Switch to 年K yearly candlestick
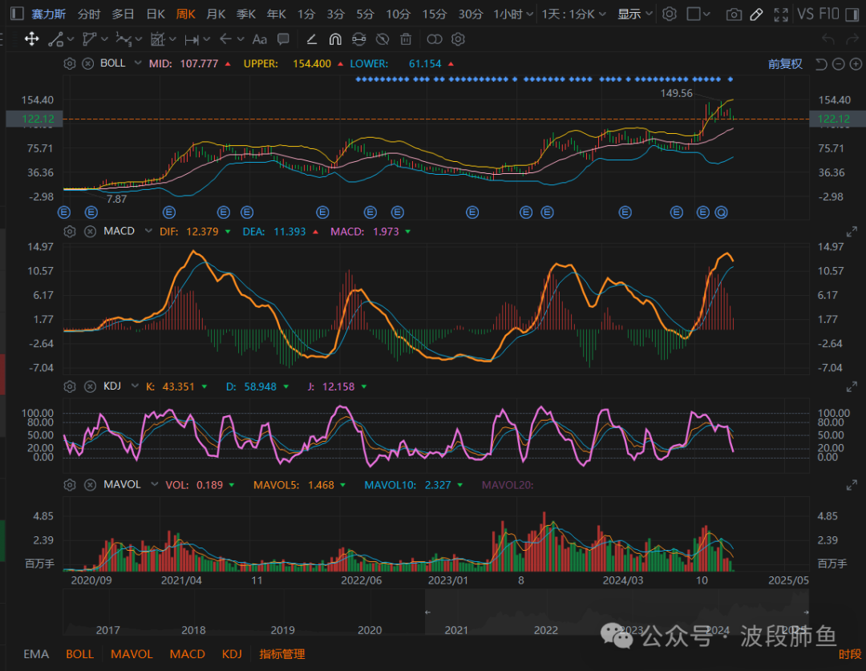Viewport: 866px width, 671px height. pyautogui.click(x=276, y=14)
